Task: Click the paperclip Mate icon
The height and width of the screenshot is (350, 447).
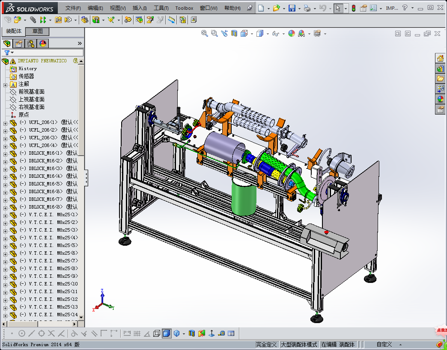Action: [33, 20]
